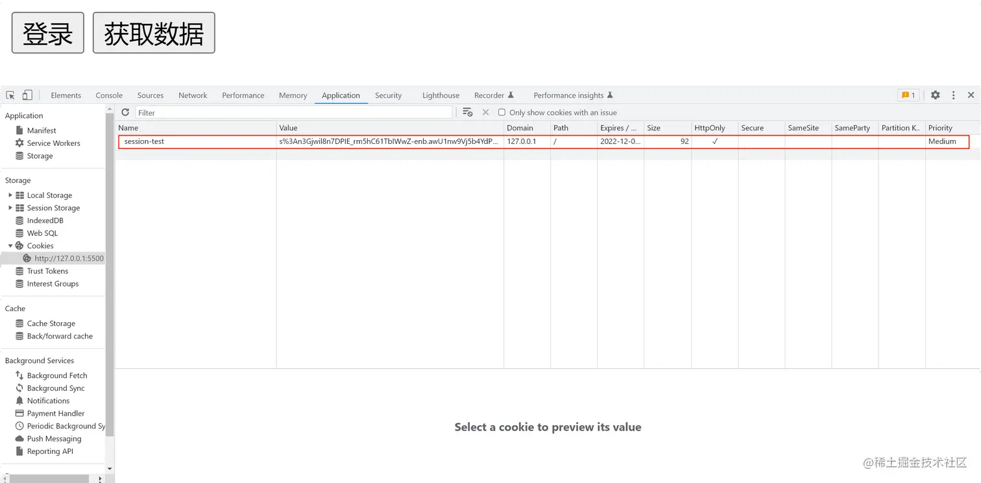
Task: Activate the inspect element picker icon
Action: [x=10, y=95]
